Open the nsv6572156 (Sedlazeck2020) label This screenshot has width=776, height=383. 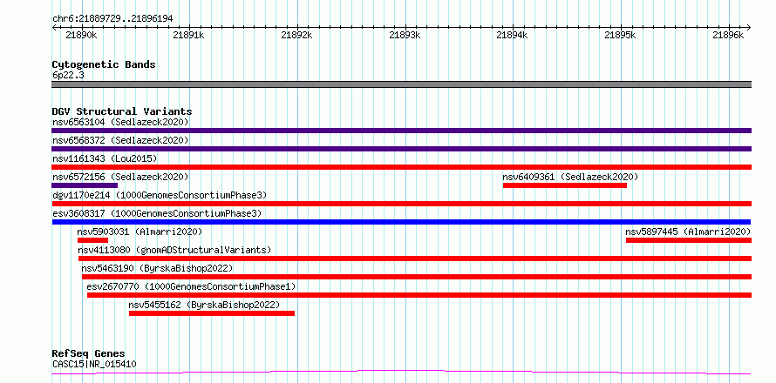pos(120,177)
